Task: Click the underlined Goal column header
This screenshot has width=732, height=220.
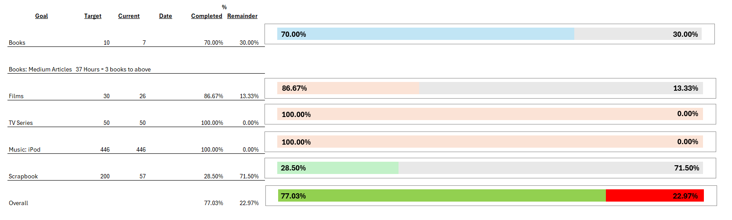Action: point(41,16)
